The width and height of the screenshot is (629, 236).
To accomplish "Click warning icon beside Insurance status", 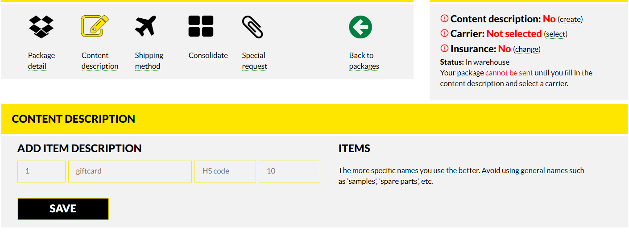I will (x=444, y=49).
